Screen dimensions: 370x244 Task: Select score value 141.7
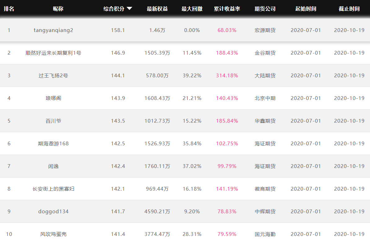coord(118,212)
